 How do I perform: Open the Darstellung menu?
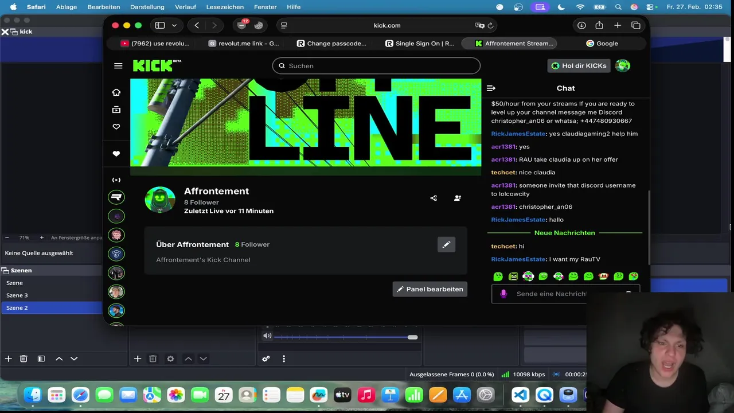tap(147, 7)
